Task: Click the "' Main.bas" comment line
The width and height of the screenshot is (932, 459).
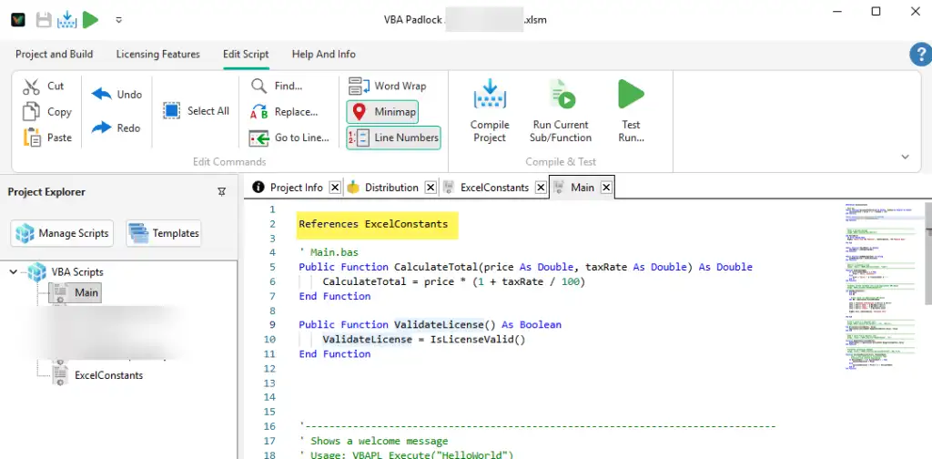Action: click(x=329, y=252)
